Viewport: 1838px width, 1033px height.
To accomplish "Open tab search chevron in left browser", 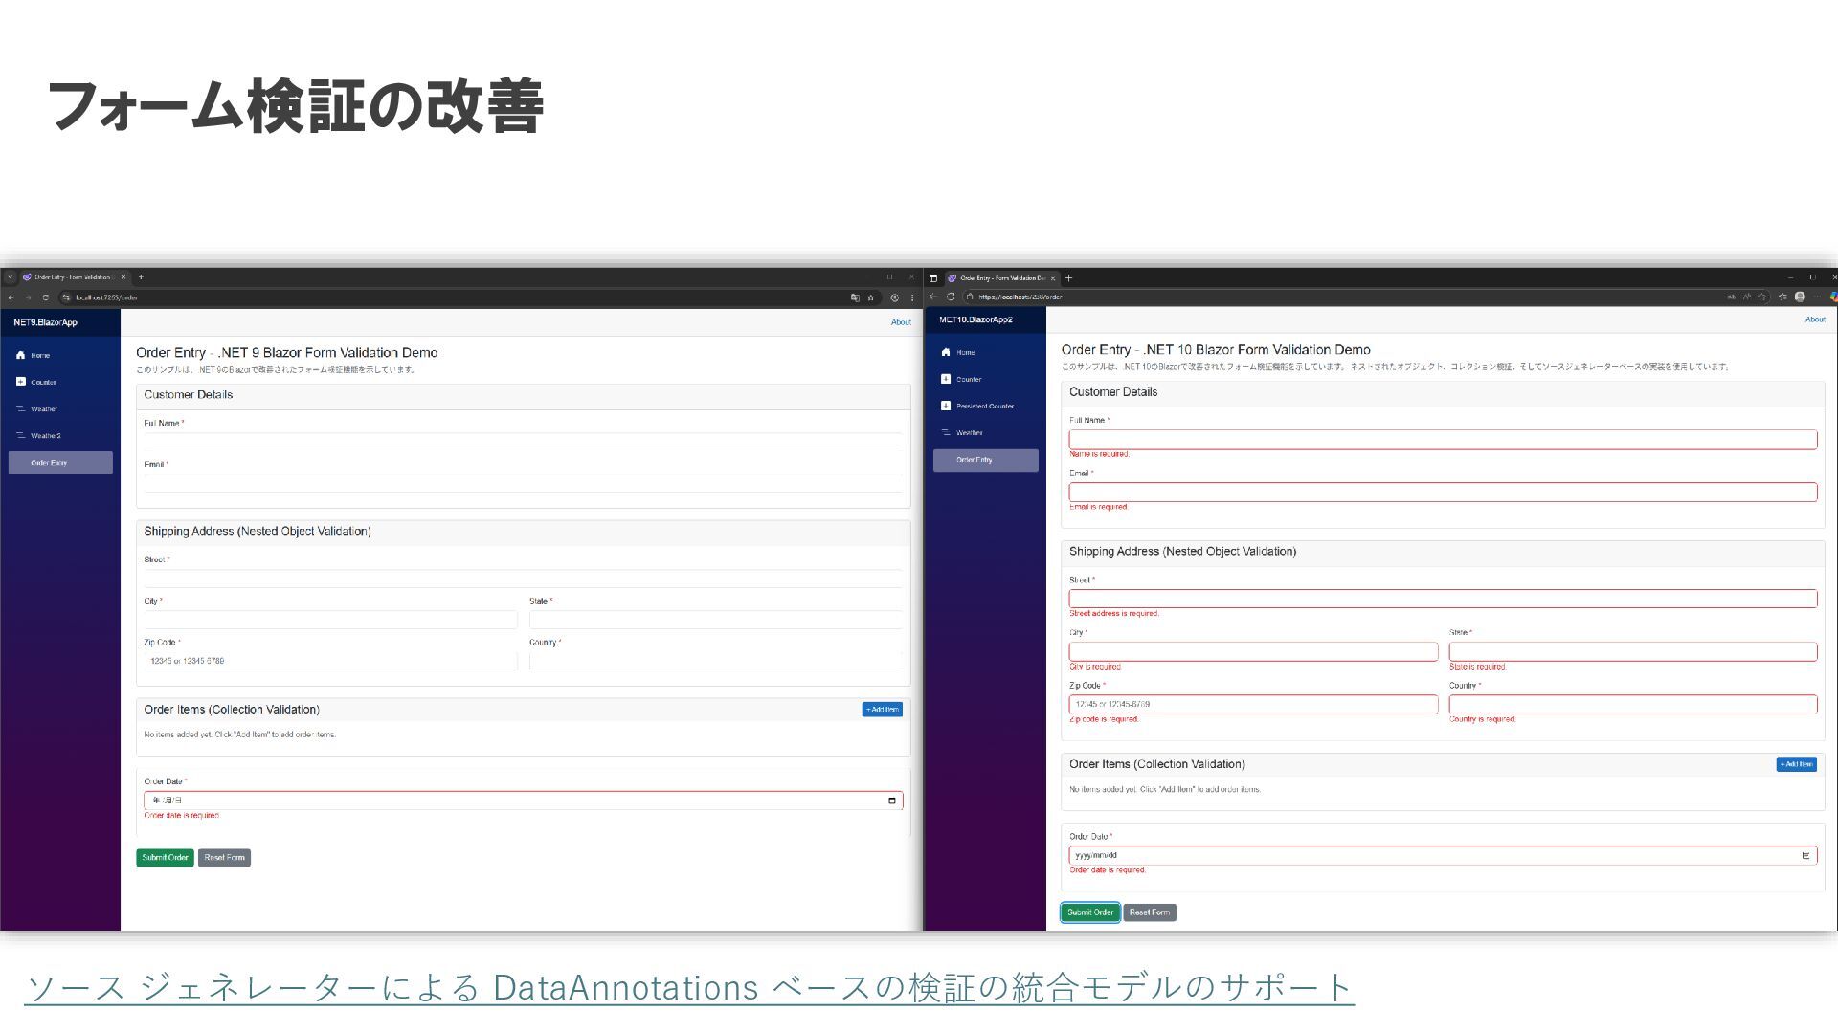I will click(x=10, y=277).
